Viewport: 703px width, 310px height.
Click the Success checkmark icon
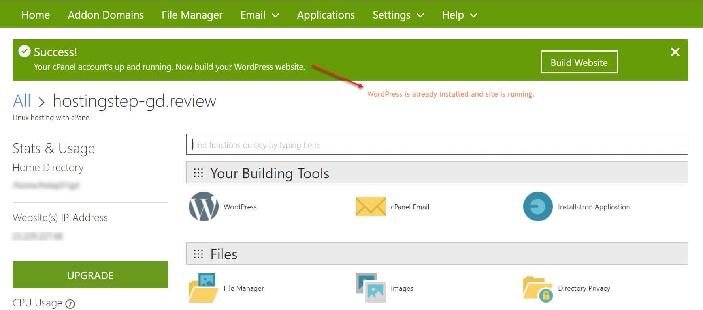[x=25, y=51]
